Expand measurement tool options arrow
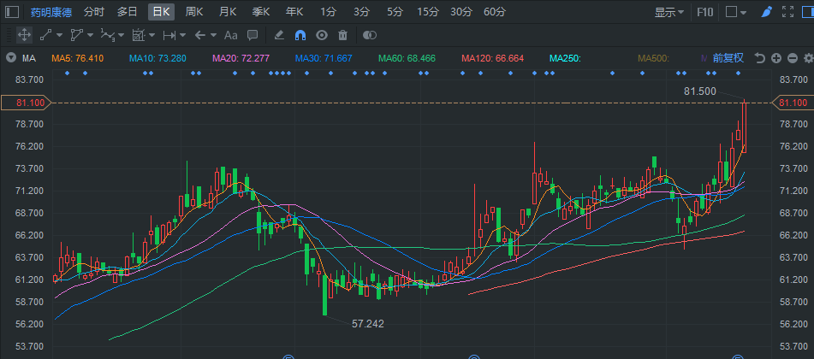This screenshot has width=814, height=359. click(152, 35)
